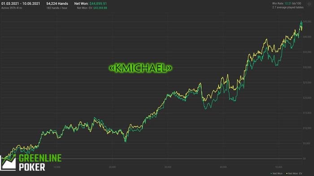Click the Active 297h 41m text

(12, 8)
